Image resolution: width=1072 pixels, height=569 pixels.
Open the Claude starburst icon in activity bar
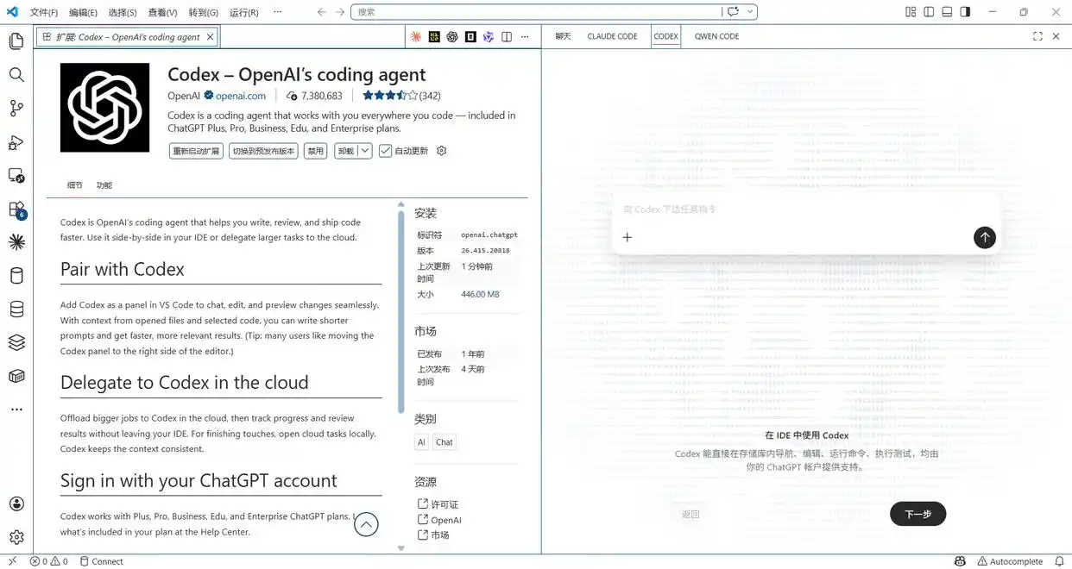16,242
